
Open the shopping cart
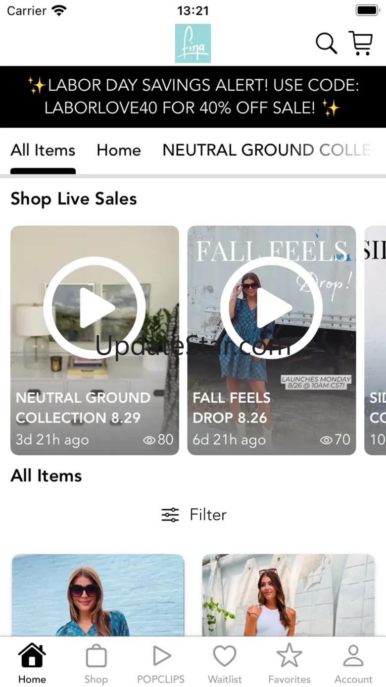coord(361,44)
